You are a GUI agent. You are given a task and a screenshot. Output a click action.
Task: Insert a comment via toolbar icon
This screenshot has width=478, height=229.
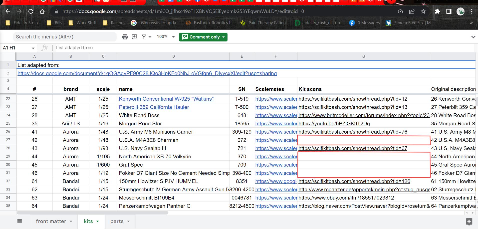tap(134, 37)
